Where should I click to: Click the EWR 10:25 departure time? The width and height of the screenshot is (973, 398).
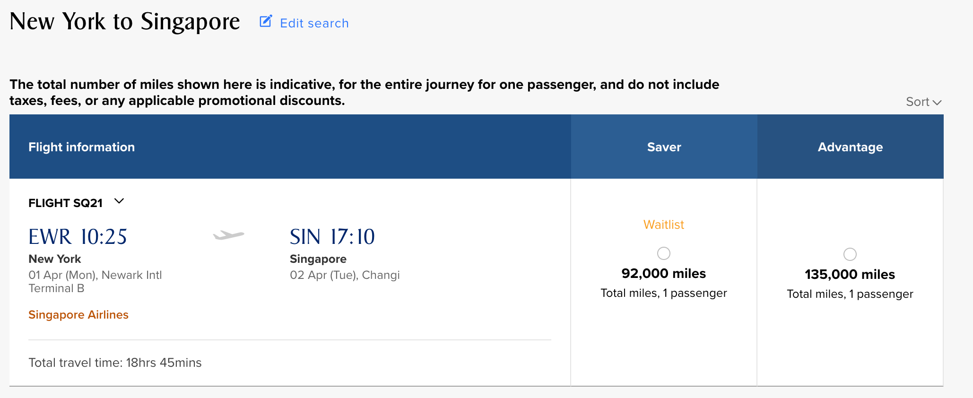tap(78, 236)
